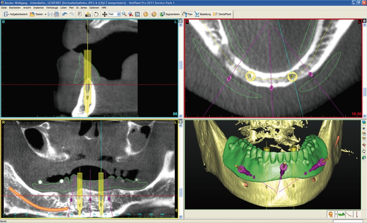
Task: Open the Werkzeuge menu
Action: tap(52, 7)
